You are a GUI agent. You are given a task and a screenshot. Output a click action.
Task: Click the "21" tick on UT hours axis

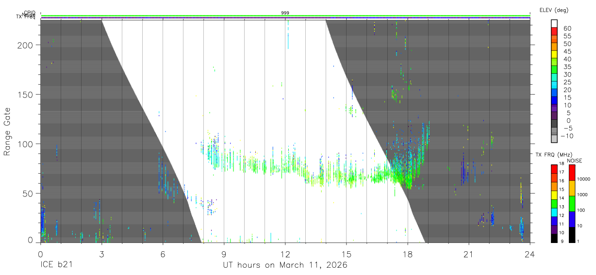coord(468,254)
